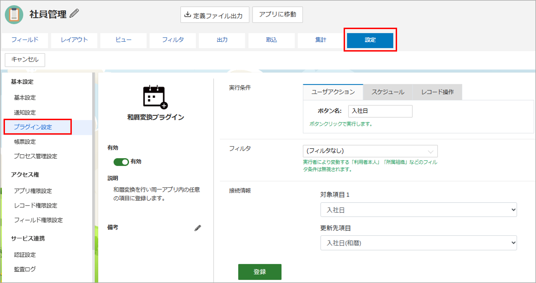This screenshot has width=536, height=283.
Task: Click the アクセス権 section header
Action: coord(25,175)
